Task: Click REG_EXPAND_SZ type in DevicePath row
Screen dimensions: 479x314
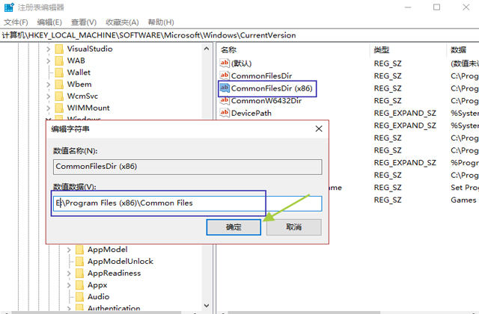Action: pos(405,113)
